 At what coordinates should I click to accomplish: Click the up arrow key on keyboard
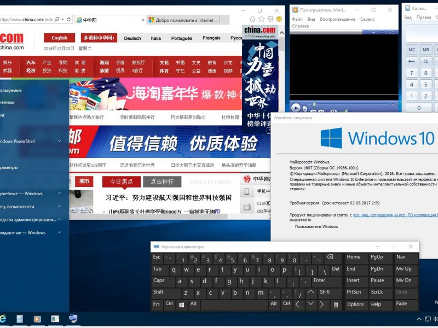coord(310,292)
